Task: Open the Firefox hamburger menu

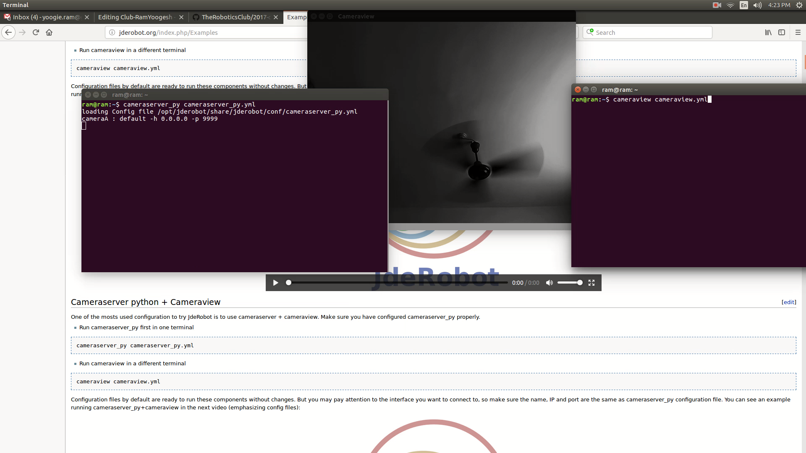Action: click(x=798, y=32)
